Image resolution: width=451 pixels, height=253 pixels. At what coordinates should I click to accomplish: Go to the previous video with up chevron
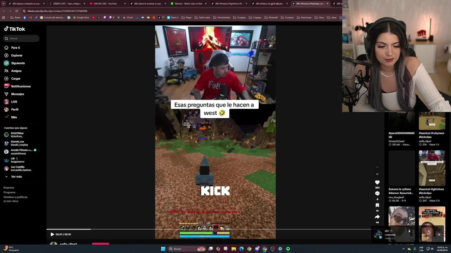tap(377, 167)
